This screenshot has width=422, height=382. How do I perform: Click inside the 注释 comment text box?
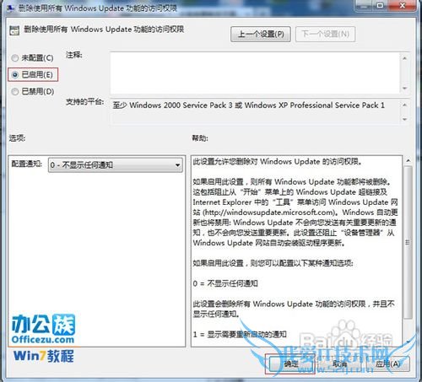(x=255, y=73)
